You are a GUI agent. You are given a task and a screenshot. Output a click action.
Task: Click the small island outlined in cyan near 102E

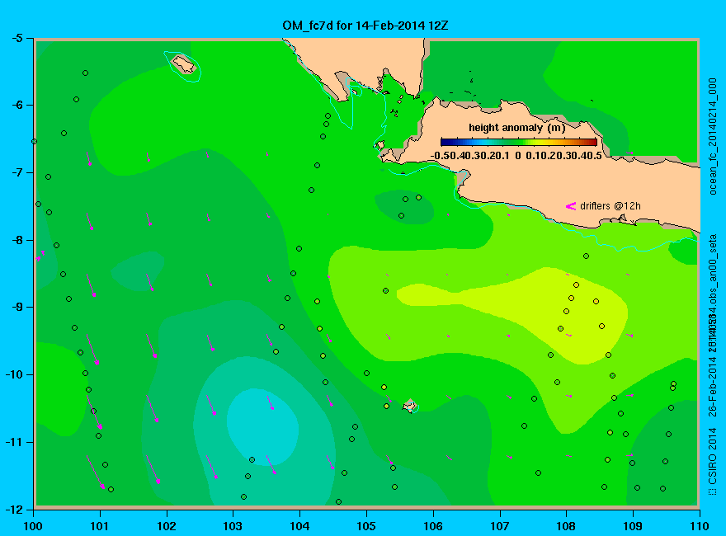[x=184, y=64]
